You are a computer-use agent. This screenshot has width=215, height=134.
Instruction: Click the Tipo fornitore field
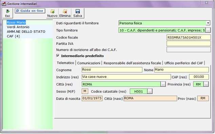pos(162,30)
